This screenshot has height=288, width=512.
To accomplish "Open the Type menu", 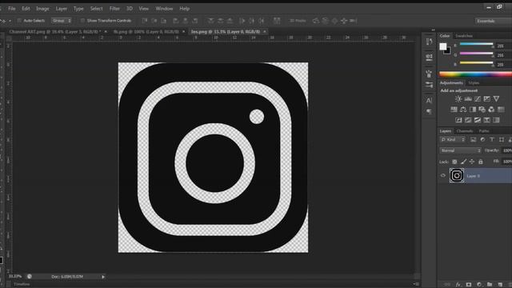I will 78,9.
